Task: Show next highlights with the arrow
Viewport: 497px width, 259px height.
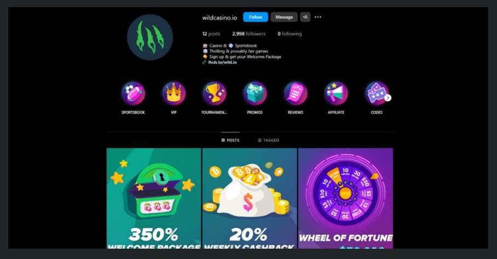Action: [388, 98]
